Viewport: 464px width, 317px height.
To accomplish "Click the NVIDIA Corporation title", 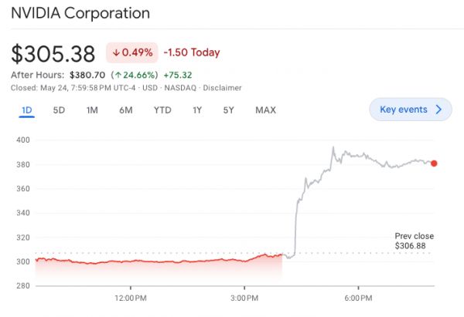I will click(80, 13).
